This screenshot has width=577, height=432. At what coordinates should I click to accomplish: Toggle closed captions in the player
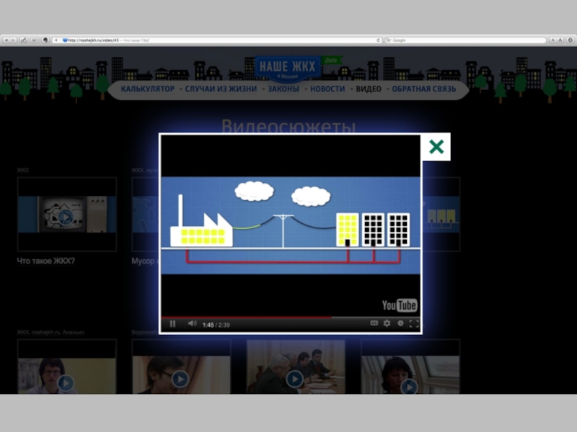(374, 323)
